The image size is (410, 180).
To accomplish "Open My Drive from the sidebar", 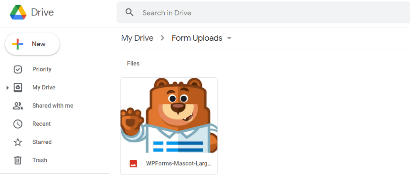I will tap(44, 88).
